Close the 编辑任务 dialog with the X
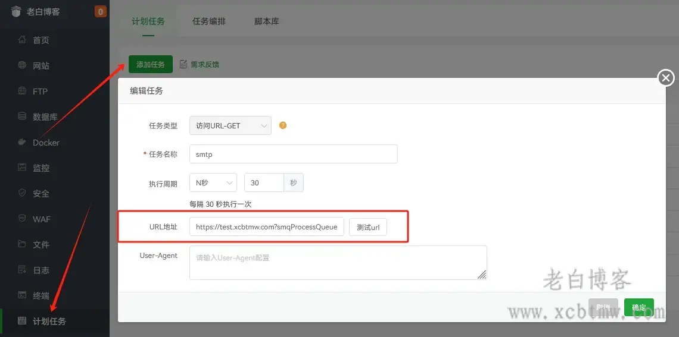The image size is (679, 337). [665, 78]
